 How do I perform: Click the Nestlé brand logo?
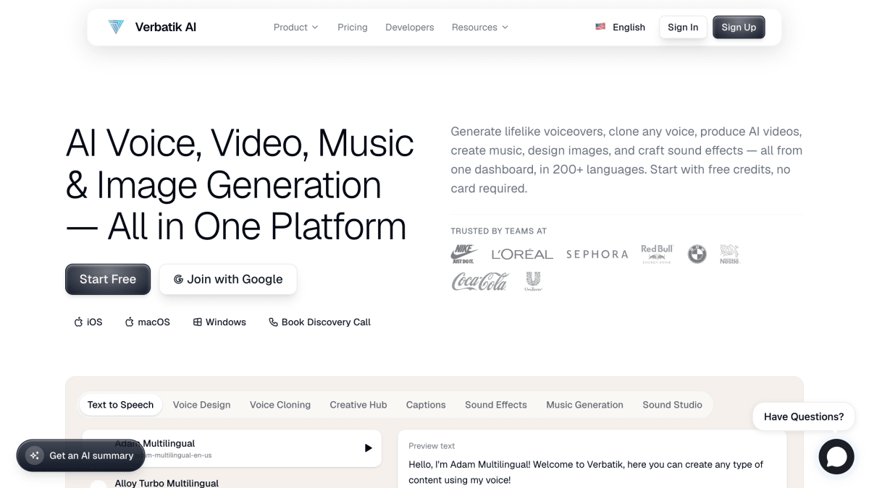coord(729,254)
